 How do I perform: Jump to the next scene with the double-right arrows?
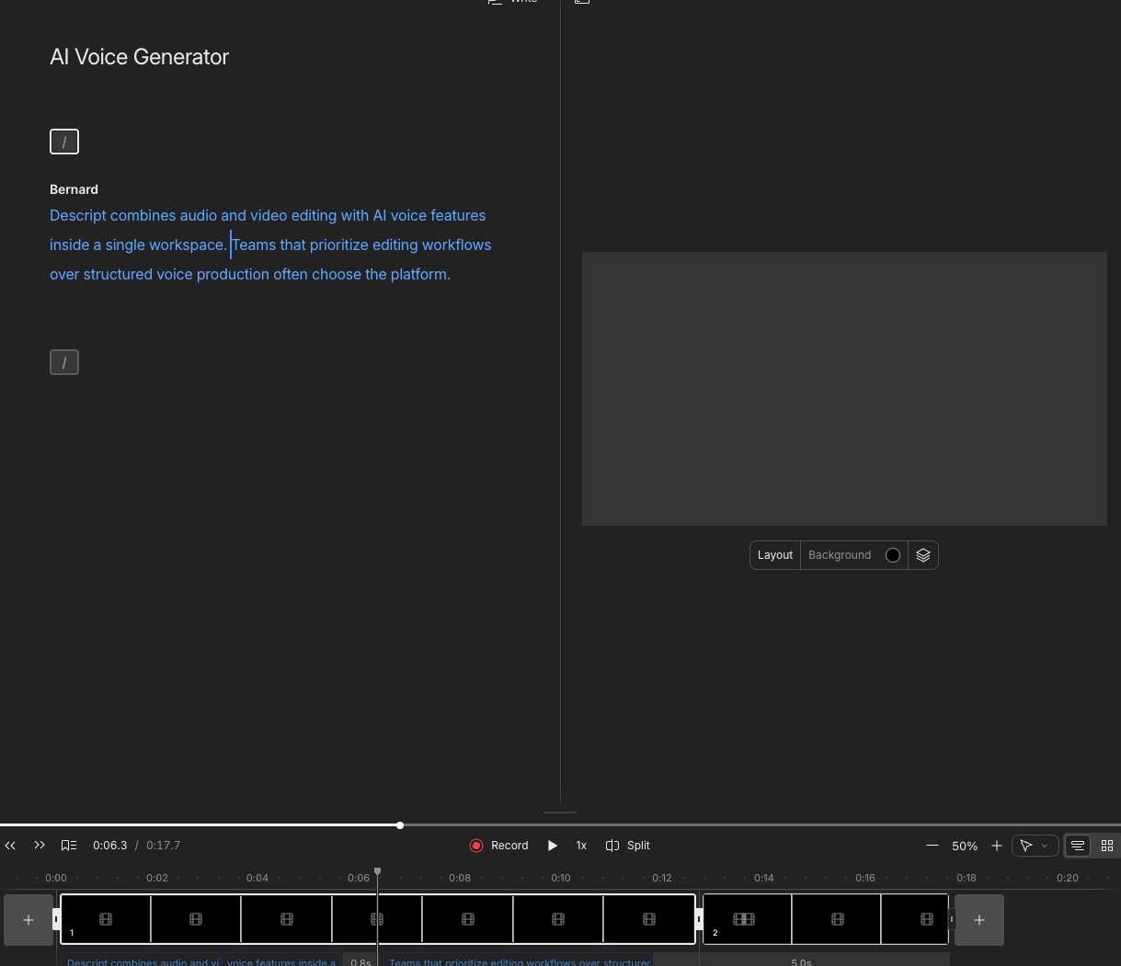[40, 846]
